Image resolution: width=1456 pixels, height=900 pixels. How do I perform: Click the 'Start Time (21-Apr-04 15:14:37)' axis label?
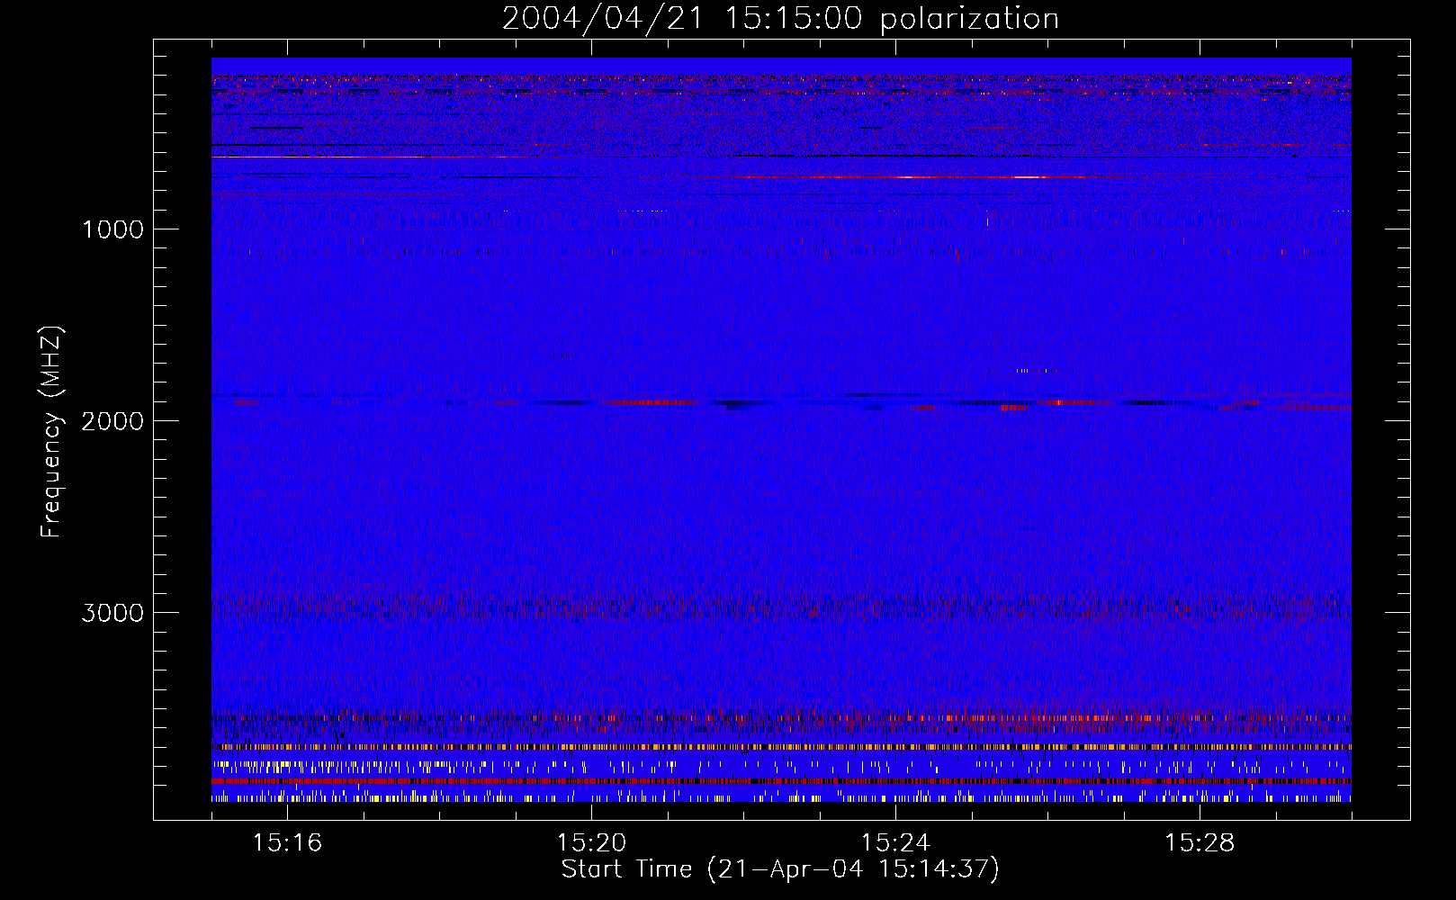click(x=780, y=869)
